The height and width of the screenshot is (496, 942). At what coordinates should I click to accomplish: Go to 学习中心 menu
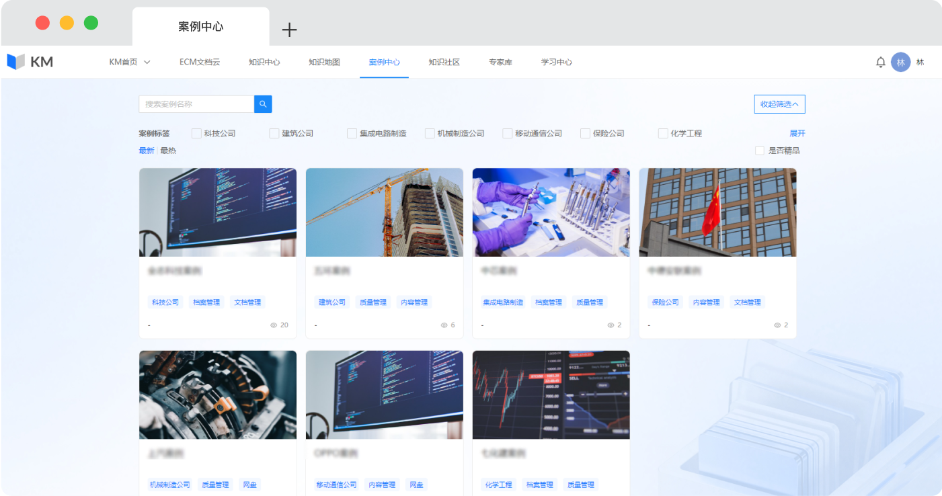pyautogui.click(x=557, y=62)
